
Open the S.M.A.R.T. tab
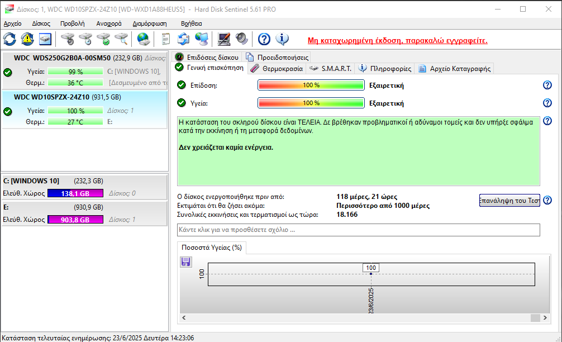point(330,69)
